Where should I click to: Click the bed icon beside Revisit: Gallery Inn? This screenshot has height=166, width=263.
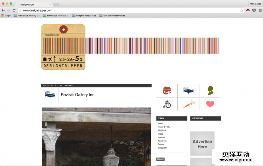coord(50,95)
